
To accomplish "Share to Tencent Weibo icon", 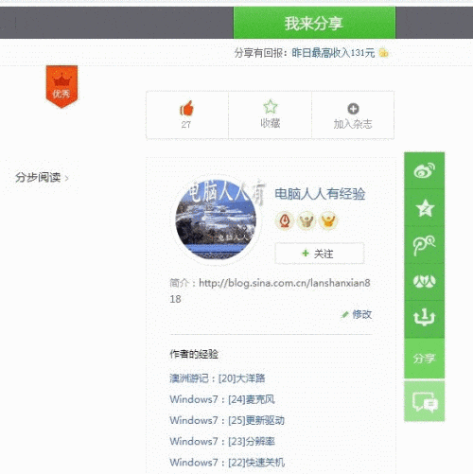I will [x=424, y=245].
